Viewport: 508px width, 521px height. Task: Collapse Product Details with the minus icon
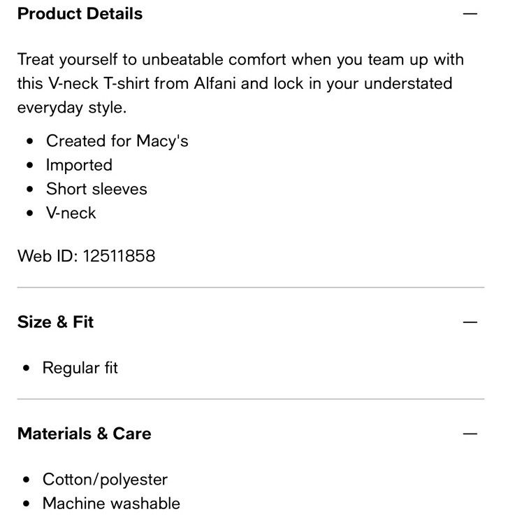click(470, 13)
